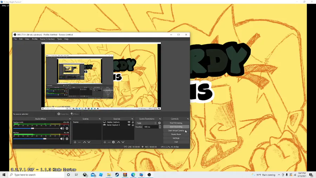
Task: Open the Tools menu in OBS
Action: coord(59,39)
